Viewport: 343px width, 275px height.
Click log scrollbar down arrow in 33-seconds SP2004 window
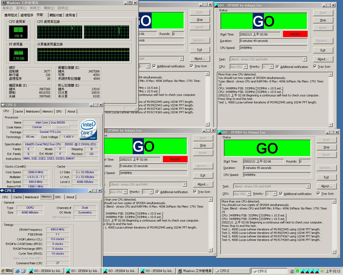pos(211,250)
